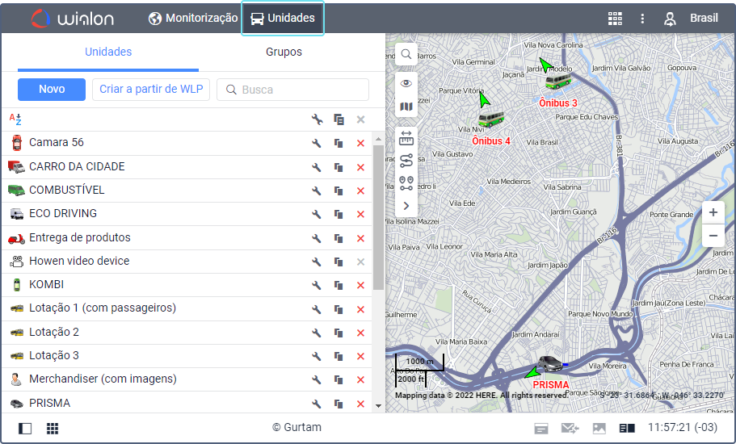This screenshot has height=444, width=736.
Task: Delete the KOMBI unit
Action: (360, 285)
